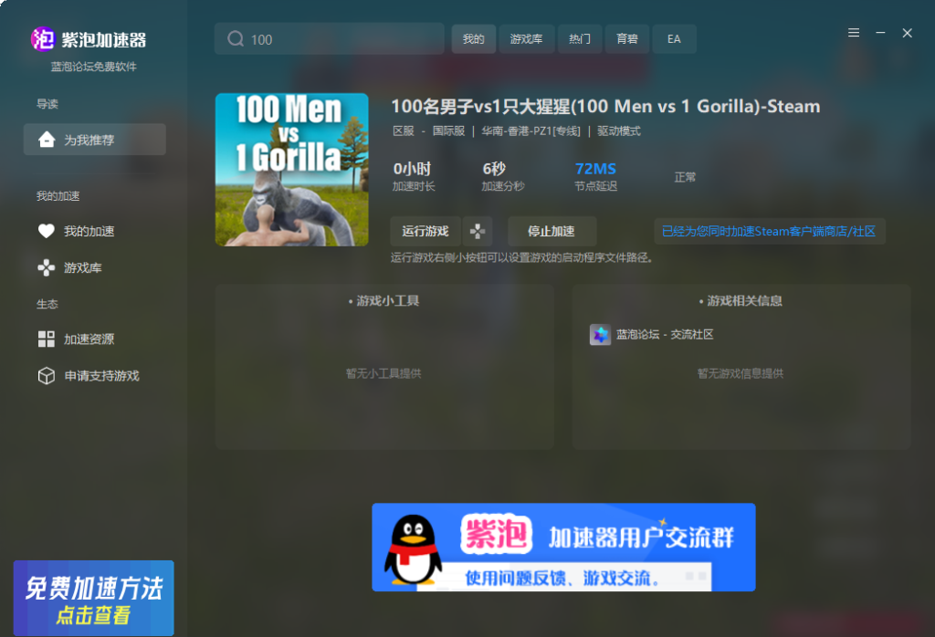The height and width of the screenshot is (637, 935).
Task: Click the 紫泡加速器 logo icon
Action: tap(43, 39)
